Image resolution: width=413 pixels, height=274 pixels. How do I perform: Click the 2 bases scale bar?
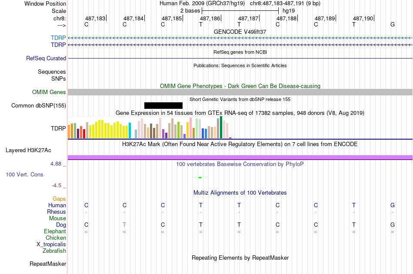240,11
